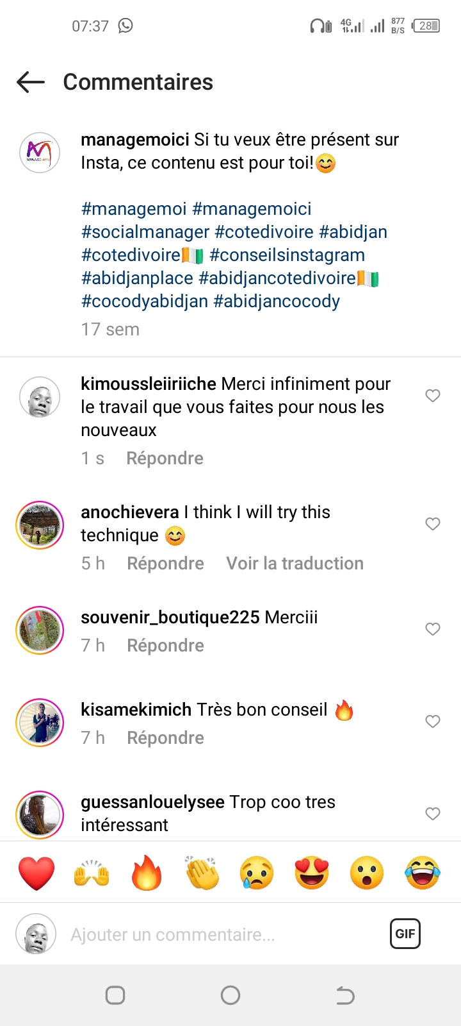Open managemoici's profile picture
The width and height of the screenshot is (461, 1026).
click(x=40, y=153)
